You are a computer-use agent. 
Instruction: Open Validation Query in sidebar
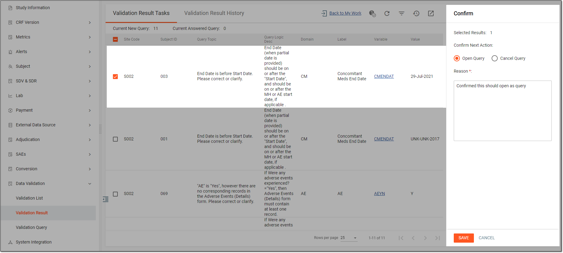coord(31,228)
